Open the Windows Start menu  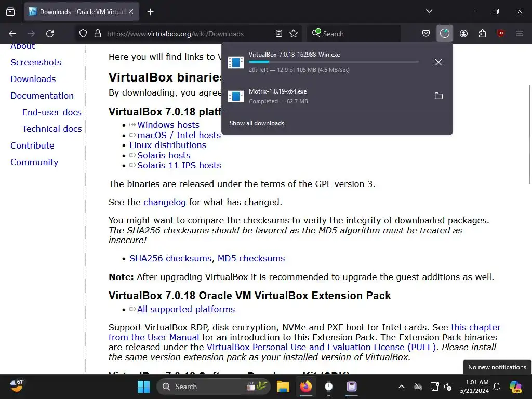[144, 387]
